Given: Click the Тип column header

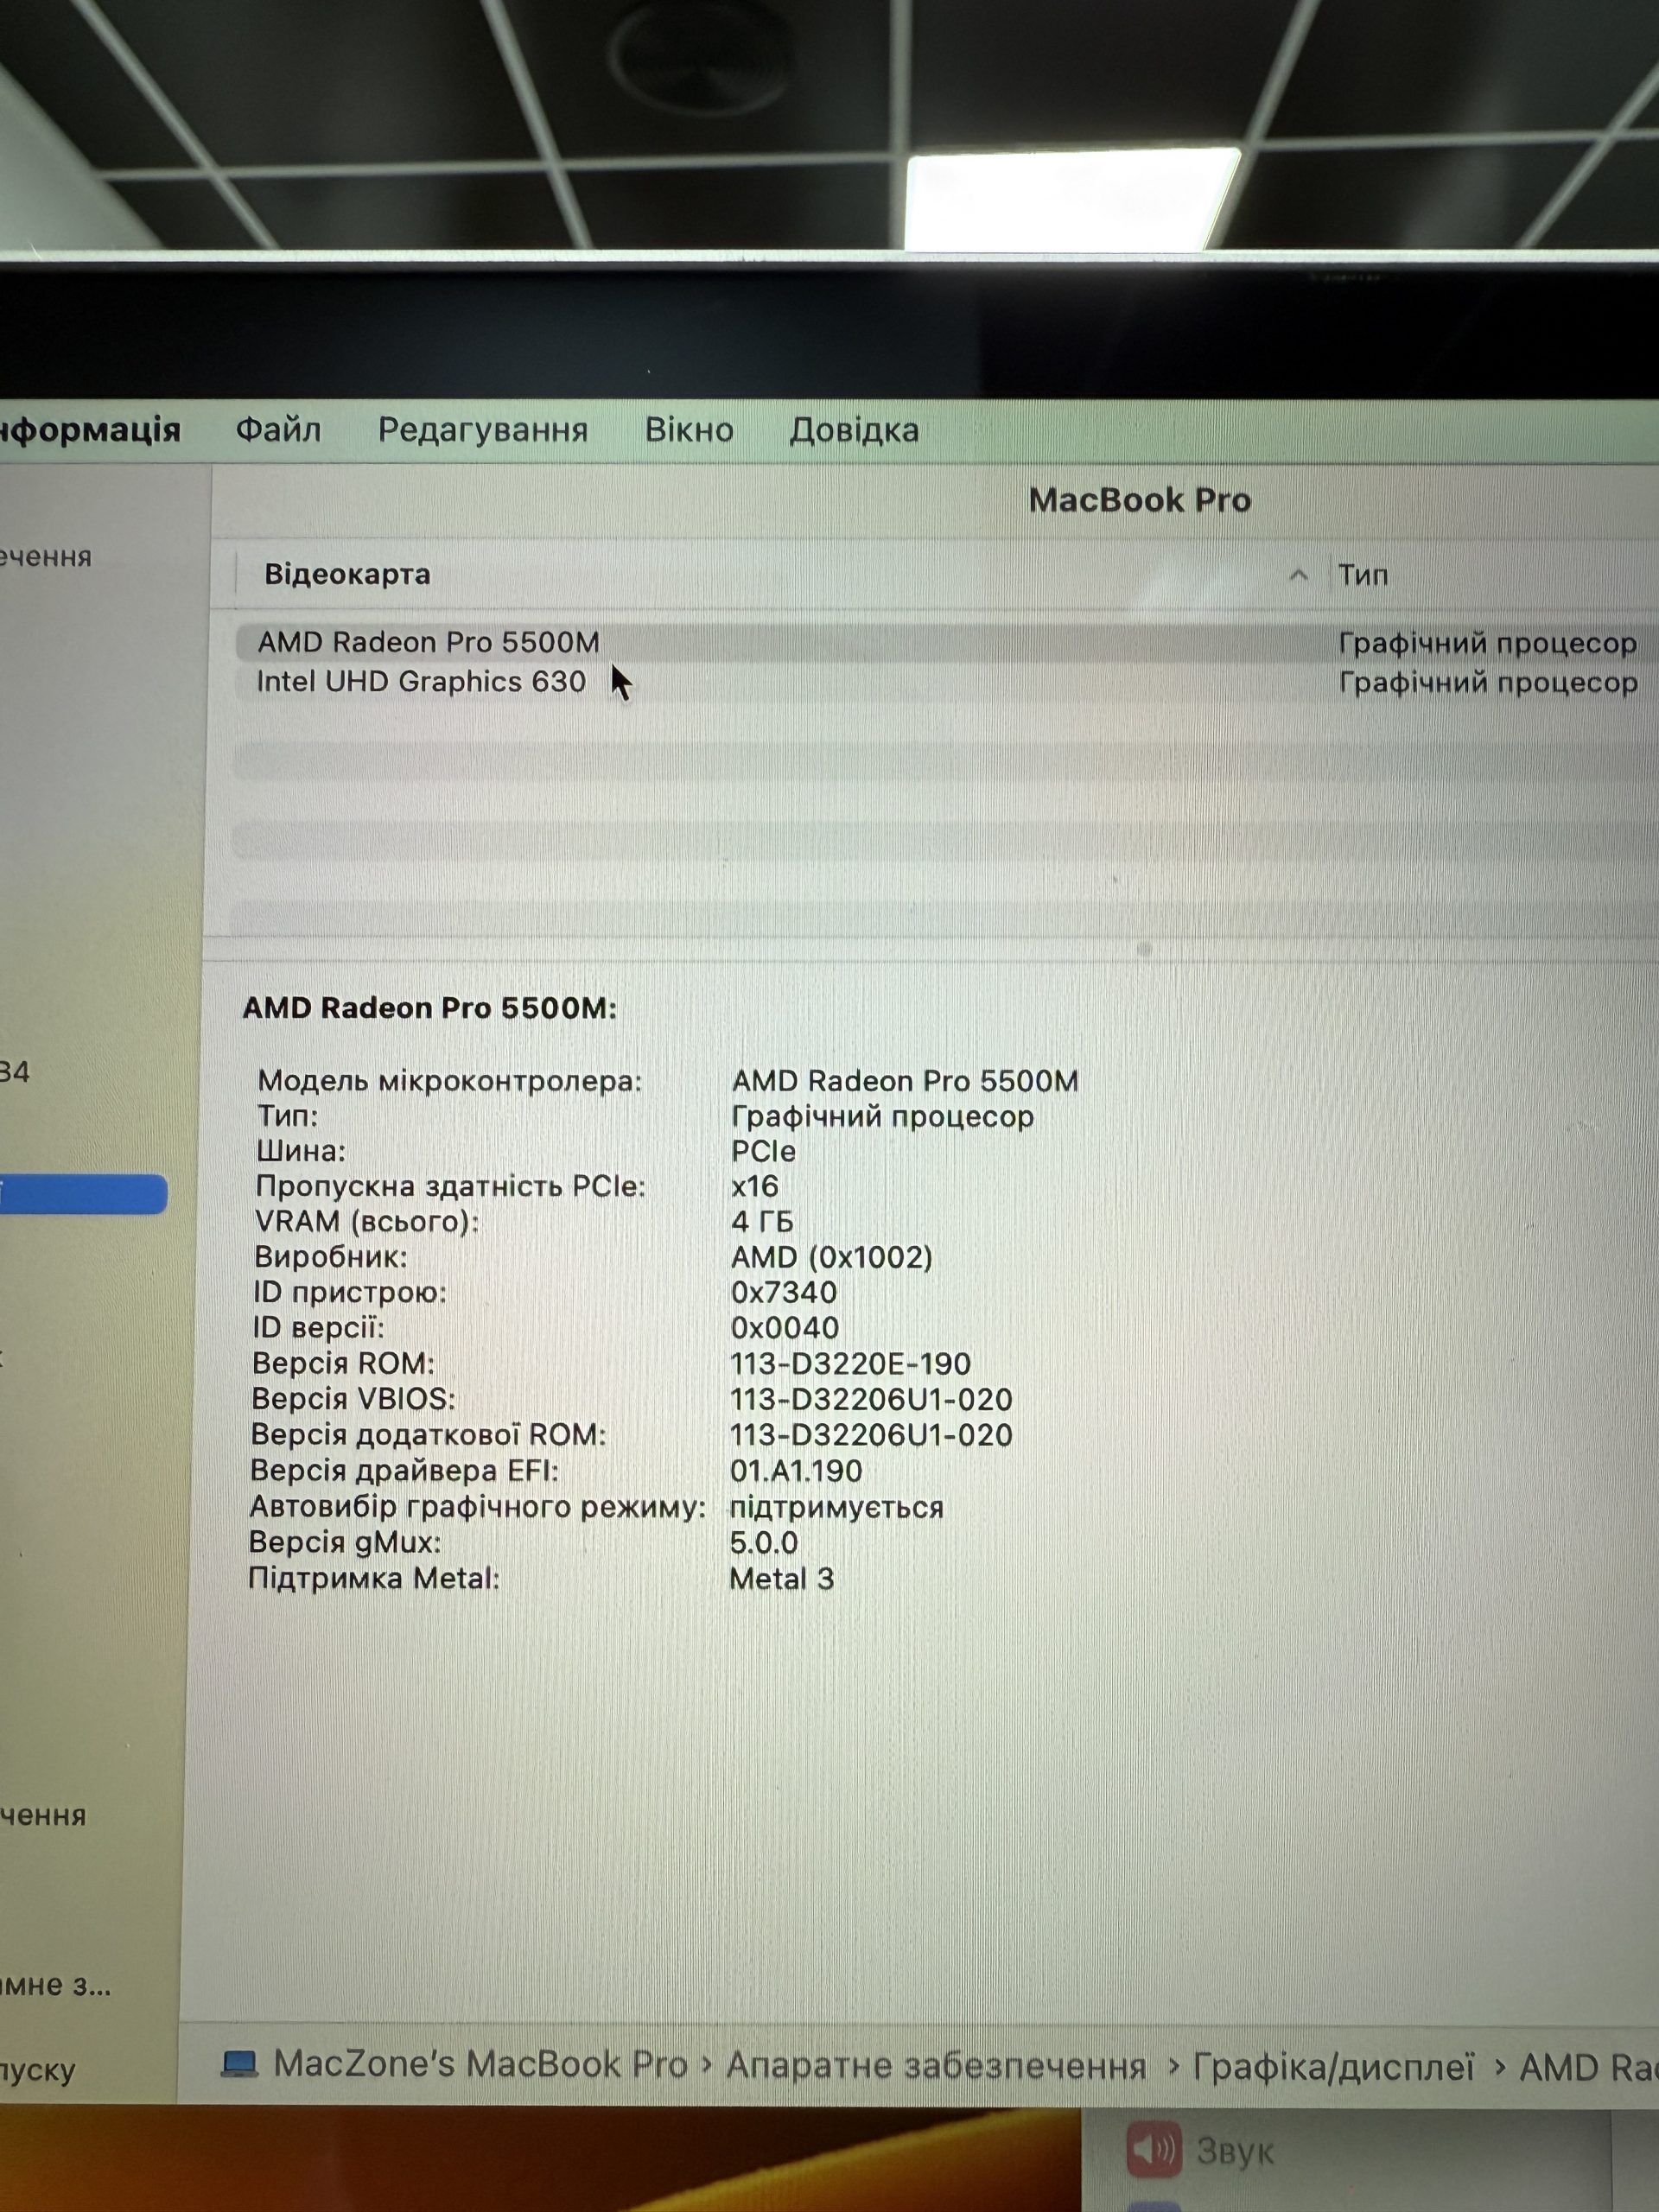Looking at the screenshot, I should pos(1363,575).
